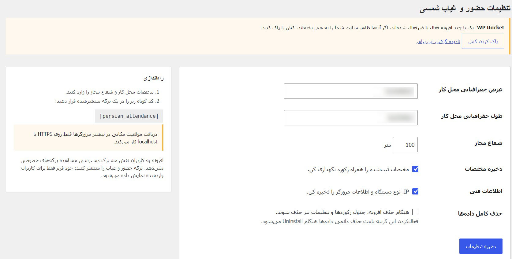The height and width of the screenshot is (259, 512).
Task: Select the شعاع مجاز number field showing 100
Action: [x=405, y=145]
